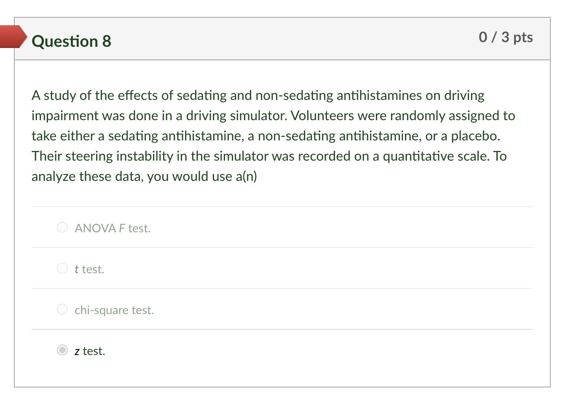The image size is (563, 398).
Task: Click the selected z test radio button
Action: 62,350
